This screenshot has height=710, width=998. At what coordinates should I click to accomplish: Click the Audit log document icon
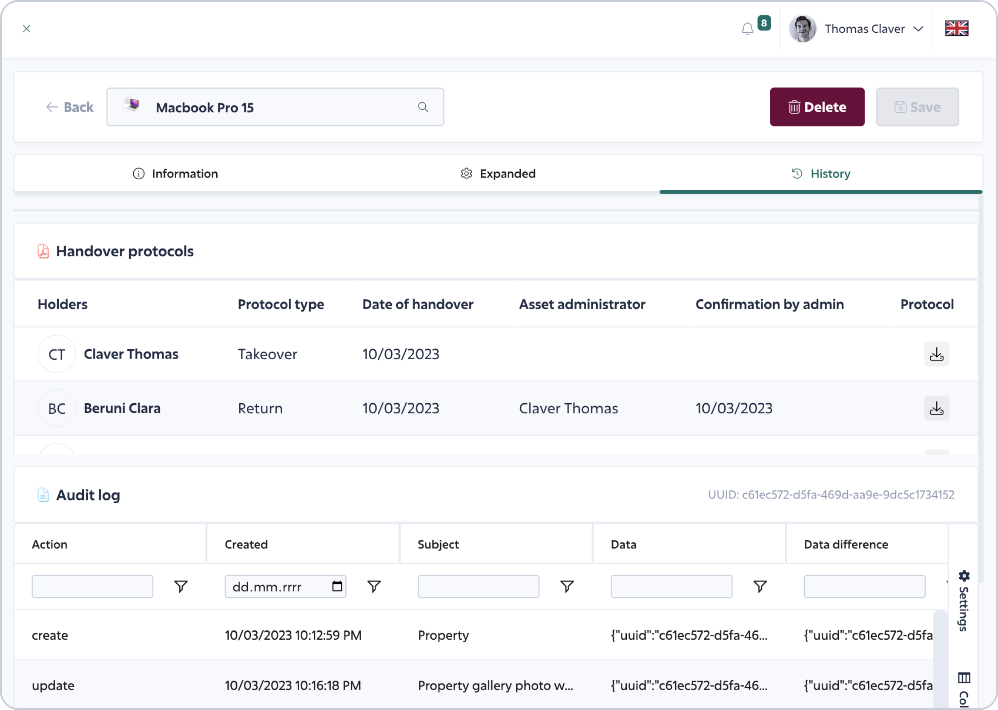tap(43, 495)
